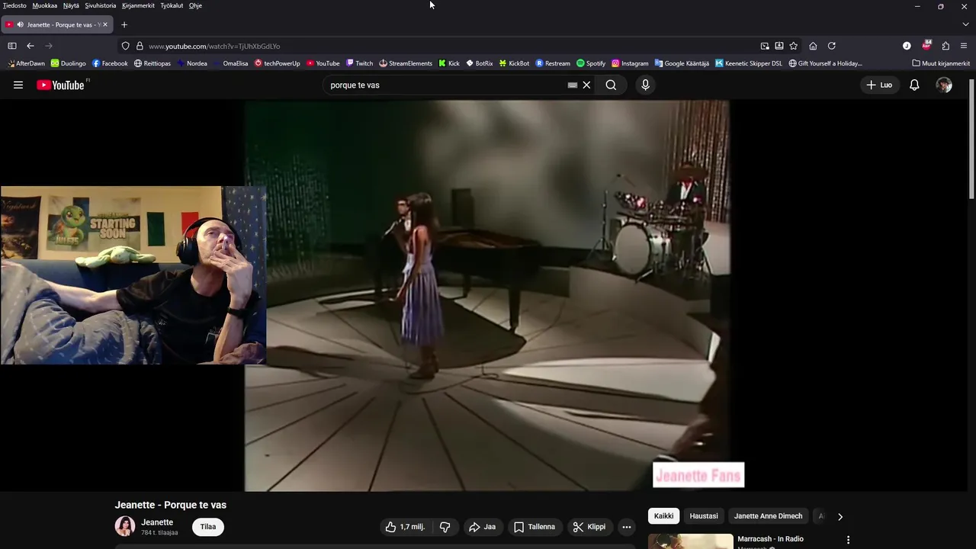Mute the tab via the speaker icon
The image size is (976, 549).
(20, 24)
